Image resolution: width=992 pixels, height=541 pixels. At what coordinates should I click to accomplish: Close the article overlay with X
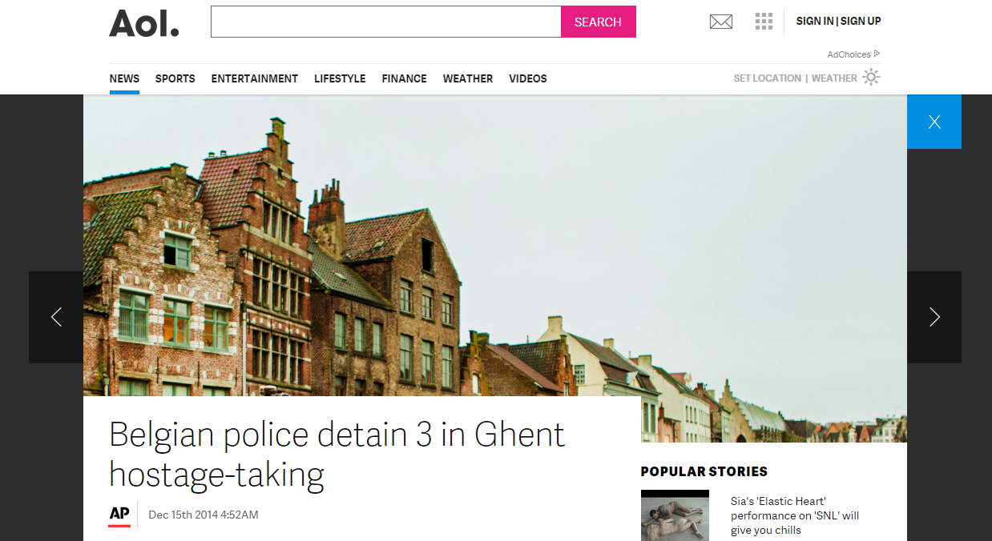934,122
